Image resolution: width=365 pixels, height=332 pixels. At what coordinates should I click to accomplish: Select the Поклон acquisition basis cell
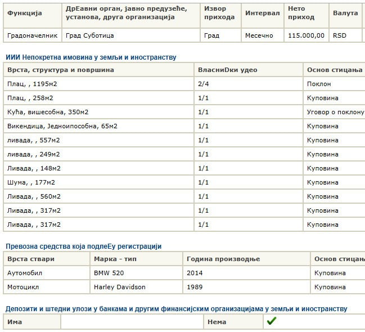(334, 84)
